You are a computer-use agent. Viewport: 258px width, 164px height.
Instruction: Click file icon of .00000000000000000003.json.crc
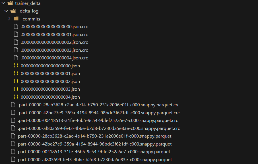point(16,50)
